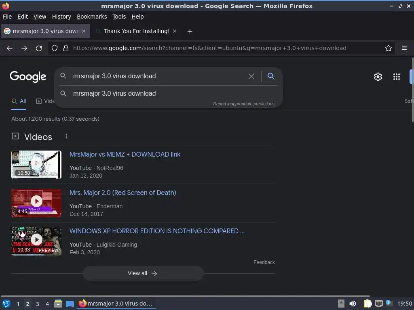Screen dimensions: 414x310
Task: Click the Firefox window button in taskbar
Action: [116, 304]
